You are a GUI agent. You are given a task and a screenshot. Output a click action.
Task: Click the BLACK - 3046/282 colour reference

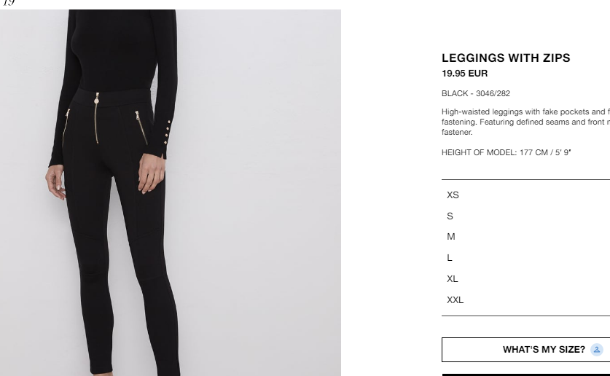(476, 93)
